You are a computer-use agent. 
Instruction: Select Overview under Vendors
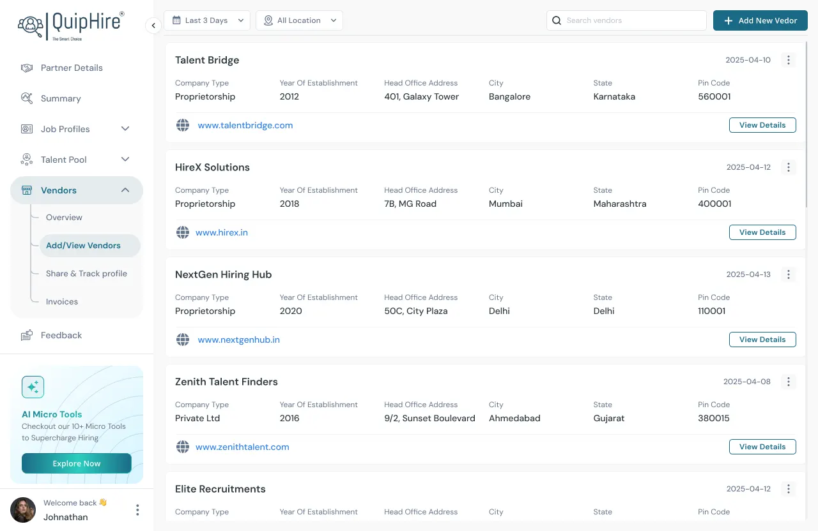pos(64,218)
